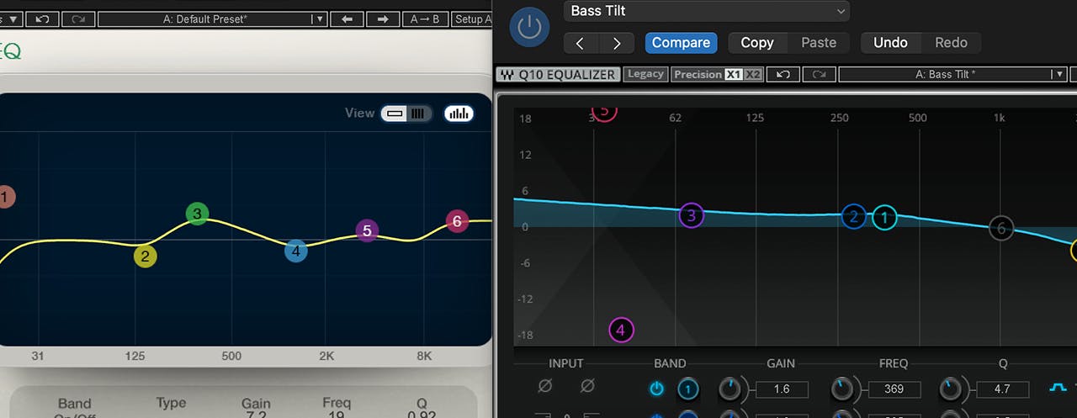Invert left input phase icon
This screenshot has height=418, width=1077.
pos(545,386)
